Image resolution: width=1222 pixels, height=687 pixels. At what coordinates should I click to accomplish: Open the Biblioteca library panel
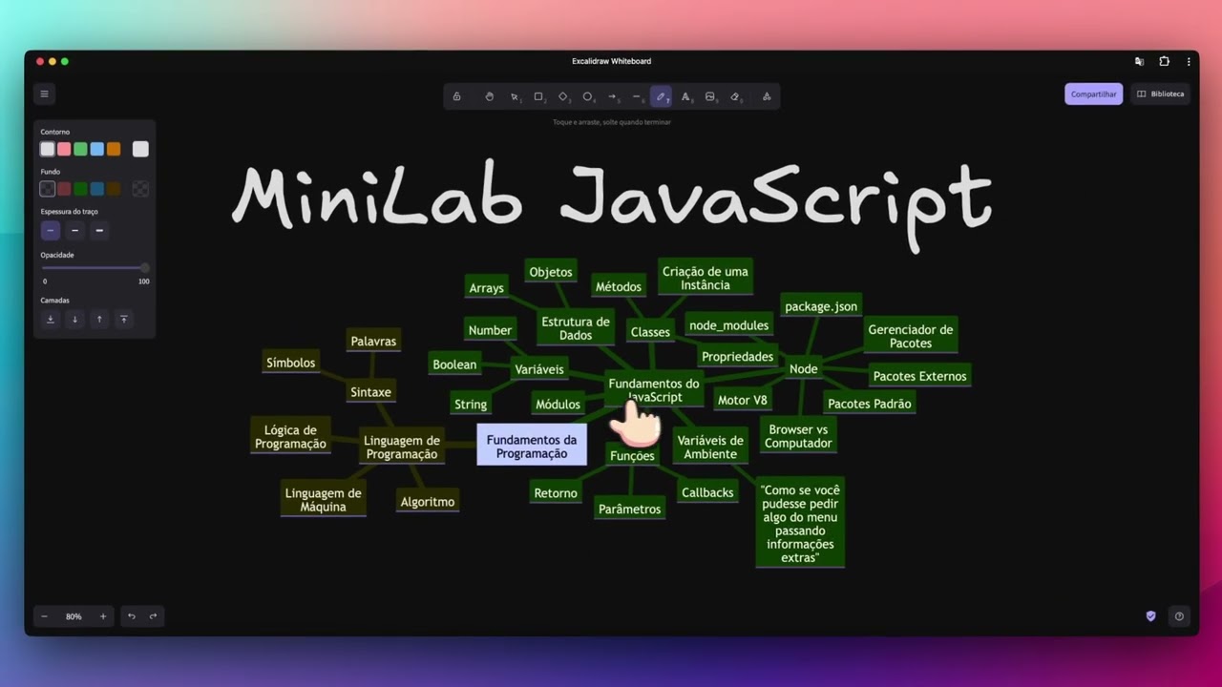click(x=1160, y=94)
